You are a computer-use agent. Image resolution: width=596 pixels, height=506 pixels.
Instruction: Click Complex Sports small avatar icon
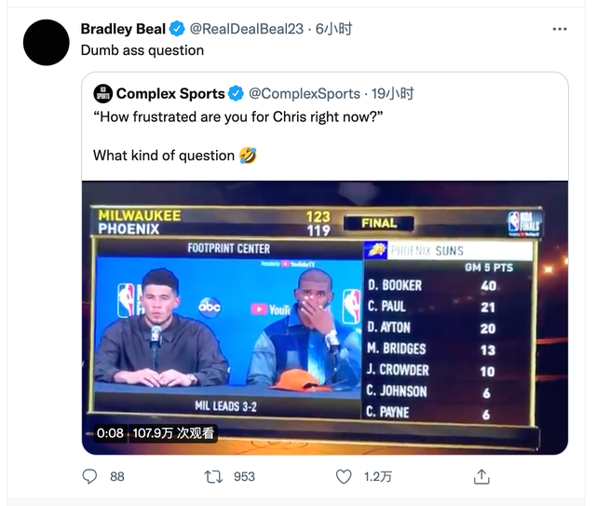(102, 93)
